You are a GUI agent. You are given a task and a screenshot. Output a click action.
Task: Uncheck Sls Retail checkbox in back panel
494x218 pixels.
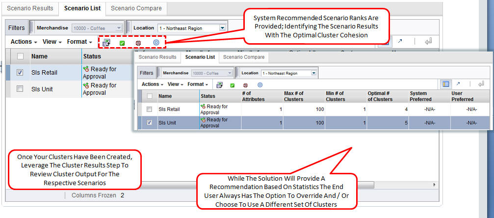click(x=20, y=73)
